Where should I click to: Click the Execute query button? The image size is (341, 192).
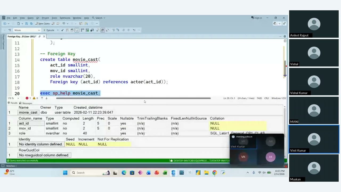click(49, 30)
